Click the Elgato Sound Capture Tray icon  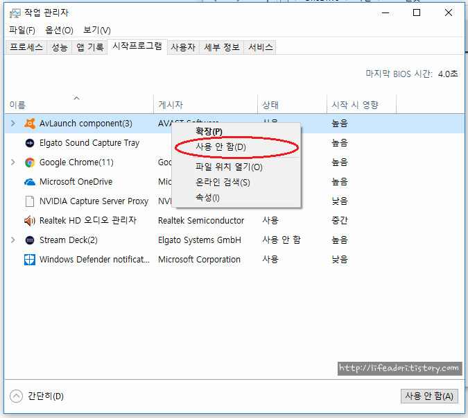pos(30,143)
